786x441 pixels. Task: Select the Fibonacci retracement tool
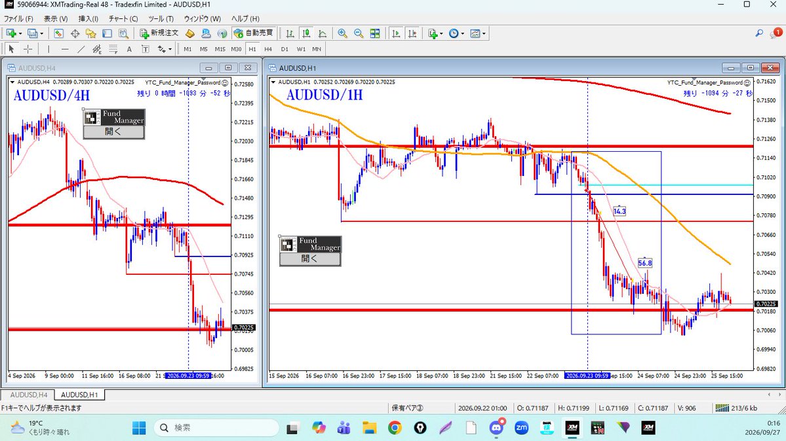pos(113,49)
